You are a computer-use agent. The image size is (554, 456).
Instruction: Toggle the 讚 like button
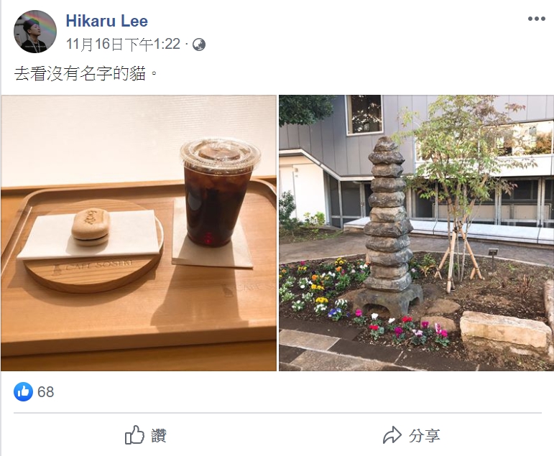[x=146, y=435]
